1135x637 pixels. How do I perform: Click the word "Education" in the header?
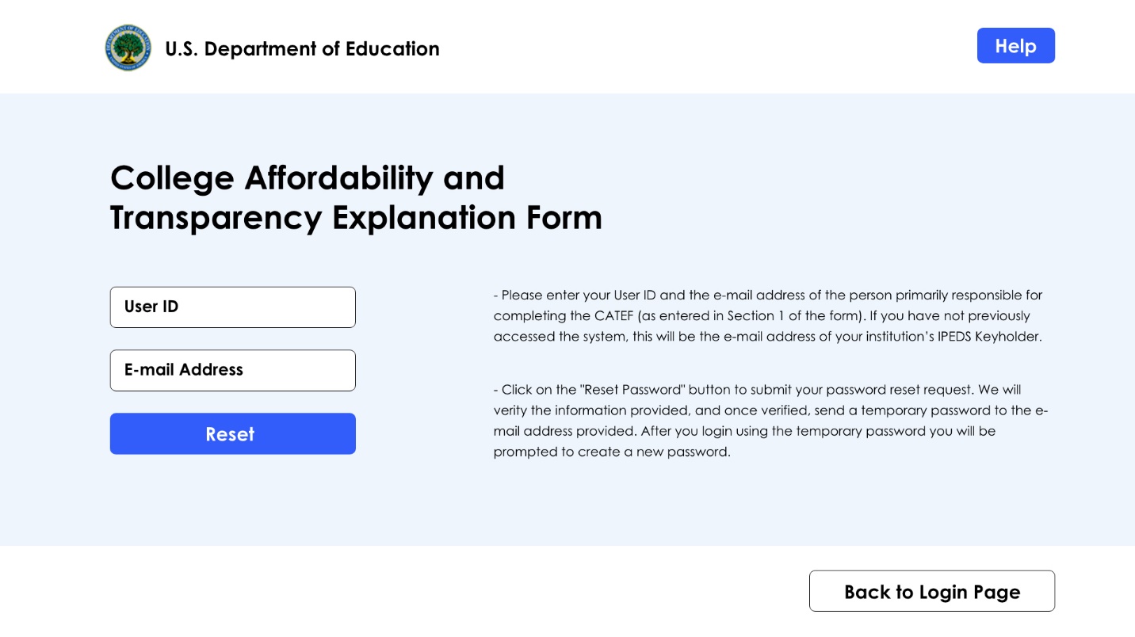[x=392, y=49]
